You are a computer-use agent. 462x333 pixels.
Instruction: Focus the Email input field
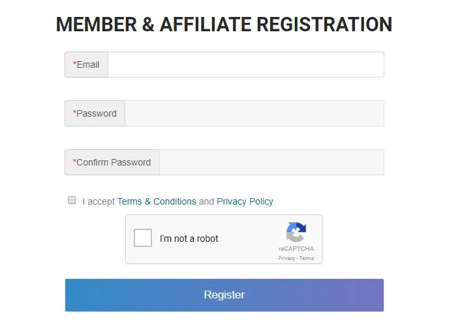click(x=246, y=65)
